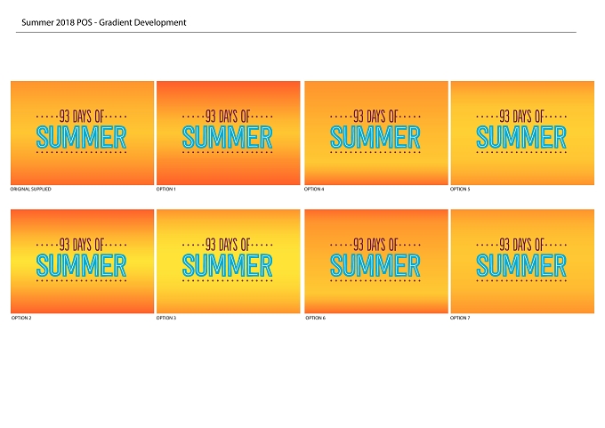The image size is (605, 428).
Task: Click the OPTION 5 caption label
Action: 460,190
